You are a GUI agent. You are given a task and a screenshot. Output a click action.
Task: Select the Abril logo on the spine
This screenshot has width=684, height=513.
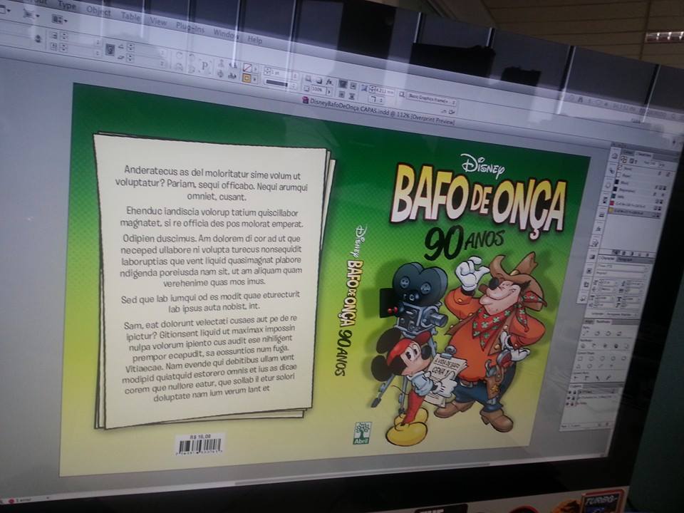click(362, 433)
